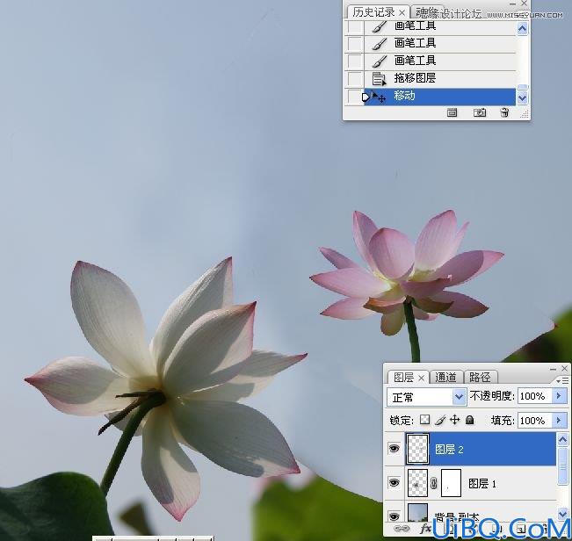Image resolution: width=572 pixels, height=541 pixels.
Task: Open the 正常 blend mode dropdown
Action: 426,397
